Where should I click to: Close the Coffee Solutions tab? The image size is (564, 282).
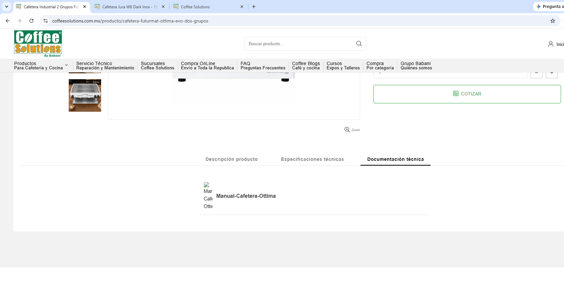tap(242, 7)
